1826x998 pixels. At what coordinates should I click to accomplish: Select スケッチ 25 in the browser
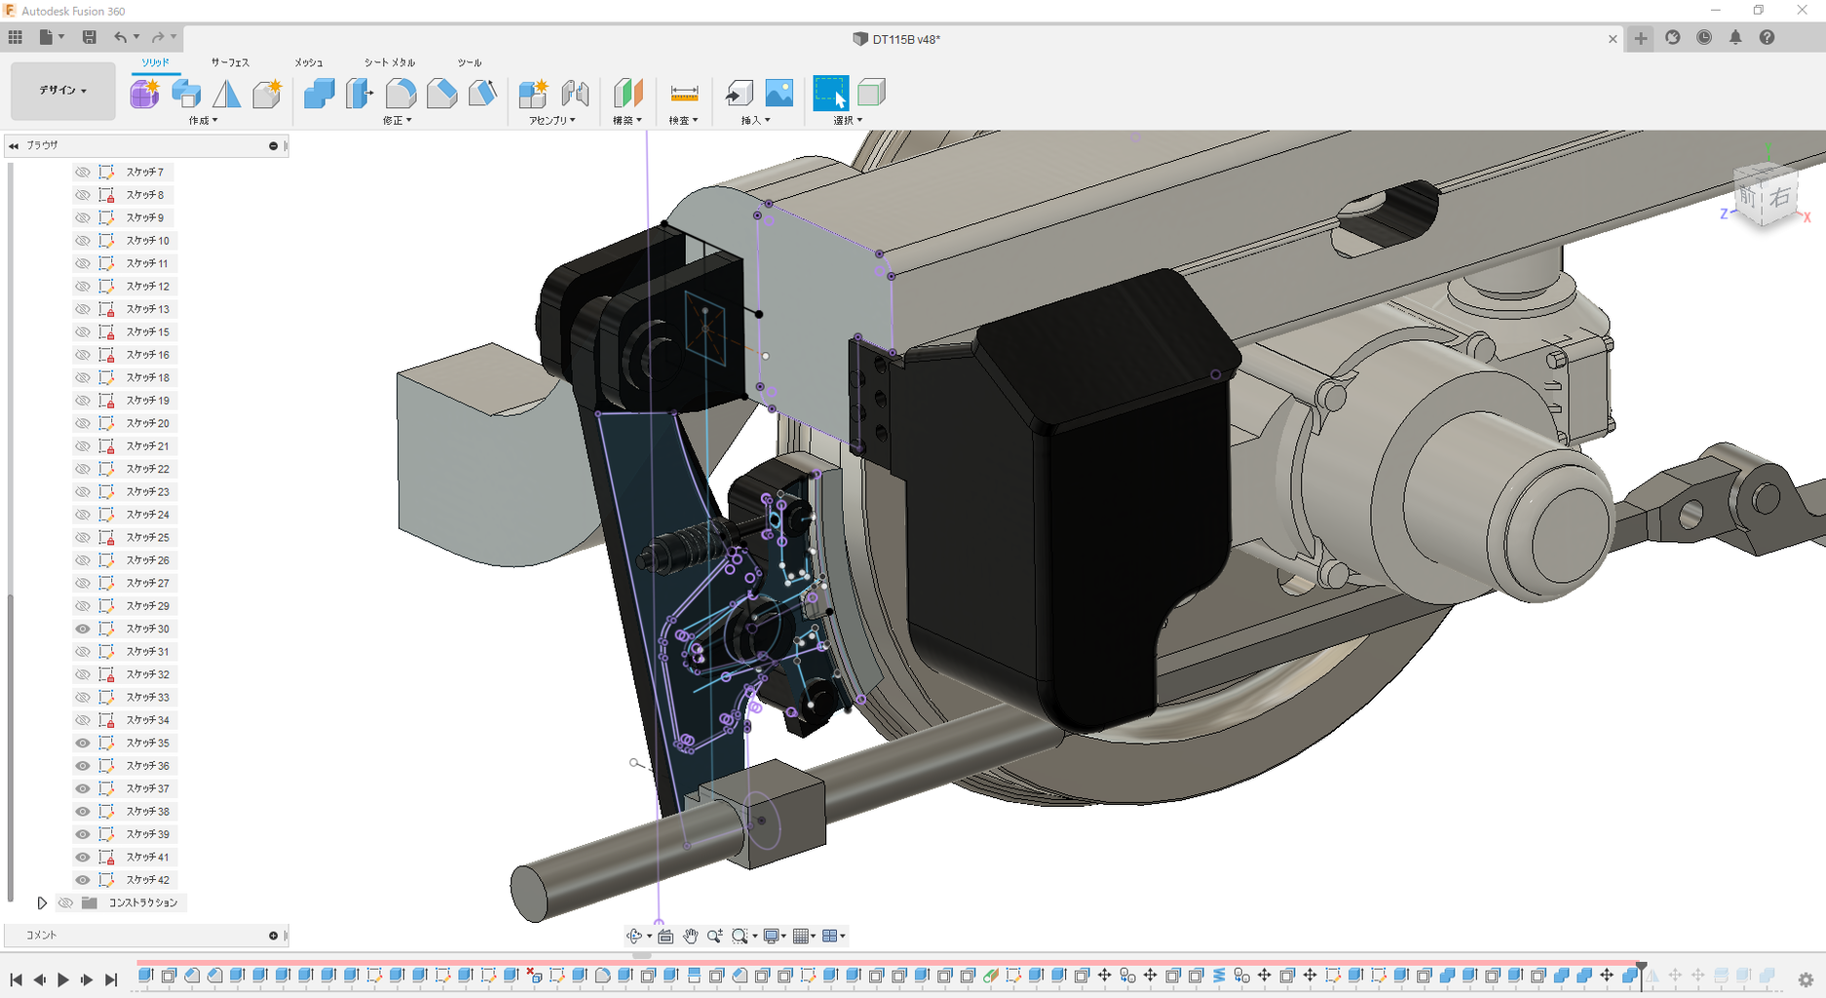pos(148,537)
